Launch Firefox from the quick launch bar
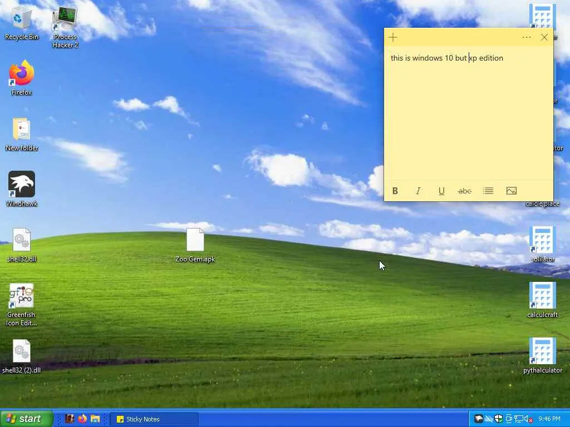The height and width of the screenshot is (427, 570). [x=82, y=419]
